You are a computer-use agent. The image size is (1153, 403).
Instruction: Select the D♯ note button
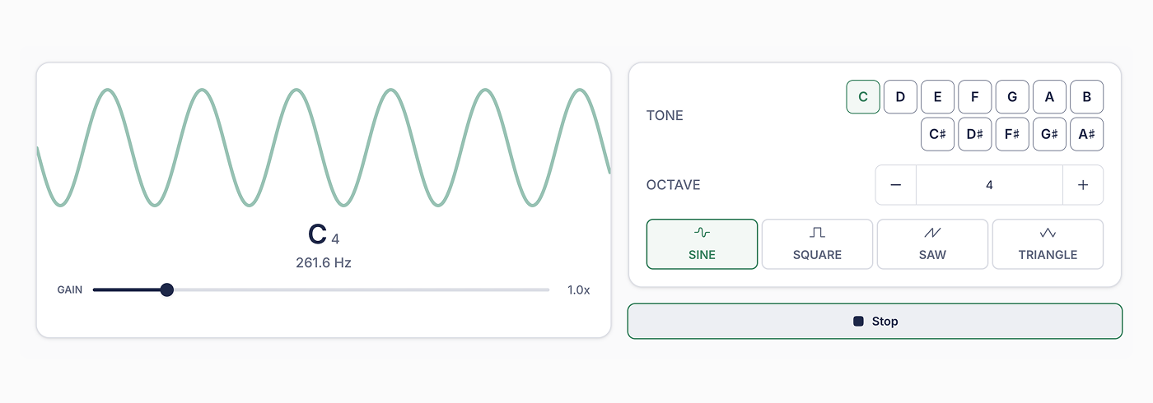tap(975, 134)
